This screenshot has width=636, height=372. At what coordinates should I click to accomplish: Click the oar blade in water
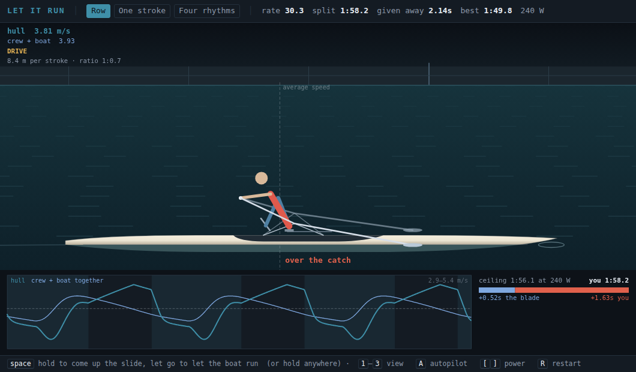click(413, 245)
